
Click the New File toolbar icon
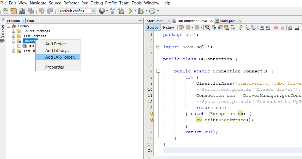pos(6,11)
